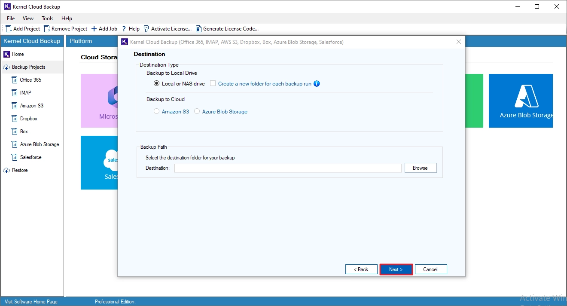
Task: Select the Azure Blob Storage radio button
Action: click(x=197, y=111)
